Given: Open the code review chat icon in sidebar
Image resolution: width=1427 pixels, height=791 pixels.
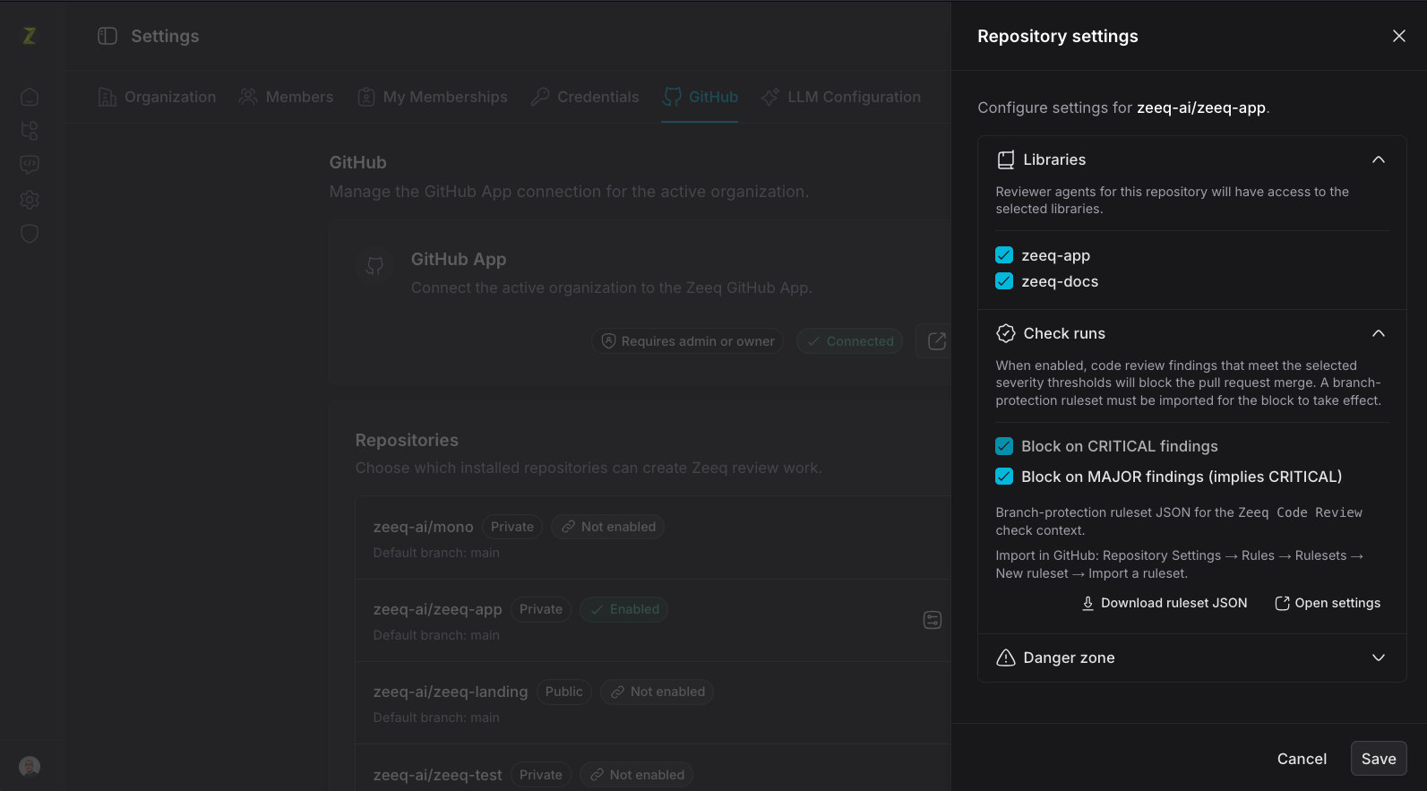Looking at the screenshot, I should (x=30, y=165).
